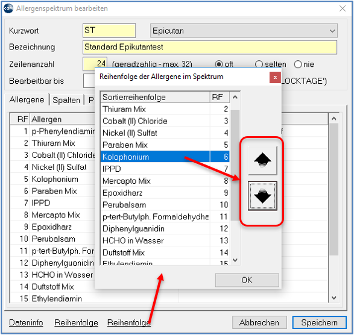The height and width of the screenshot is (335, 354).
Task: Select row 8 'Mercapto Mix' in main list
Action: (x=52, y=215)
